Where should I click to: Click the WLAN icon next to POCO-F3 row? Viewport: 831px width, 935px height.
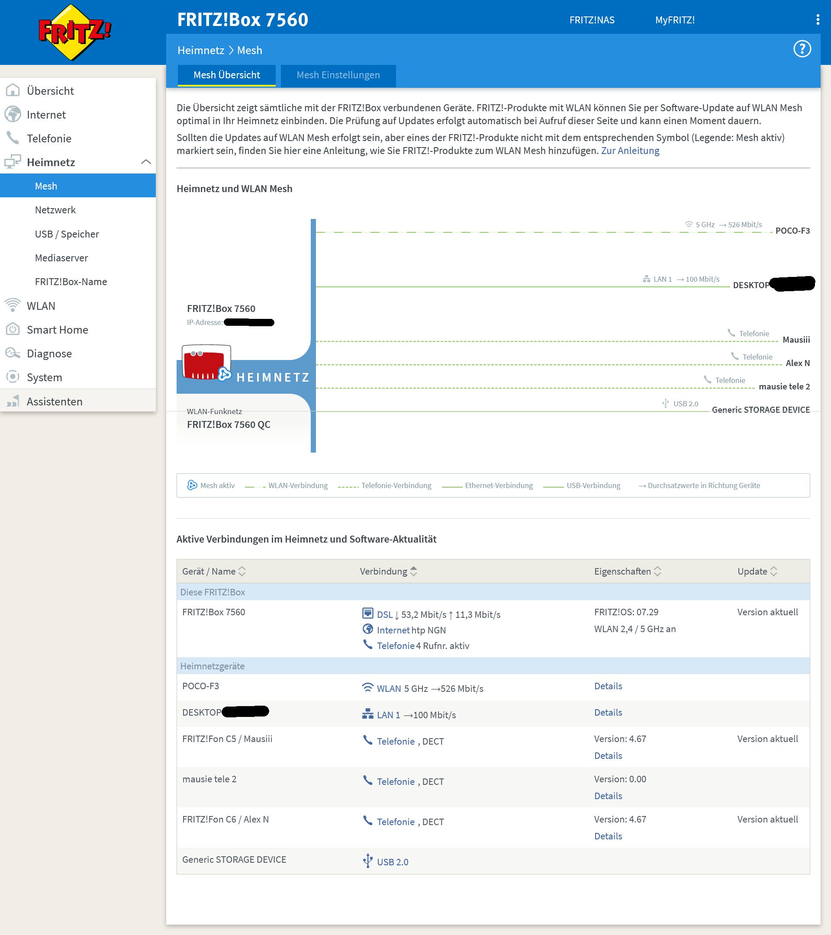point(367,688)
